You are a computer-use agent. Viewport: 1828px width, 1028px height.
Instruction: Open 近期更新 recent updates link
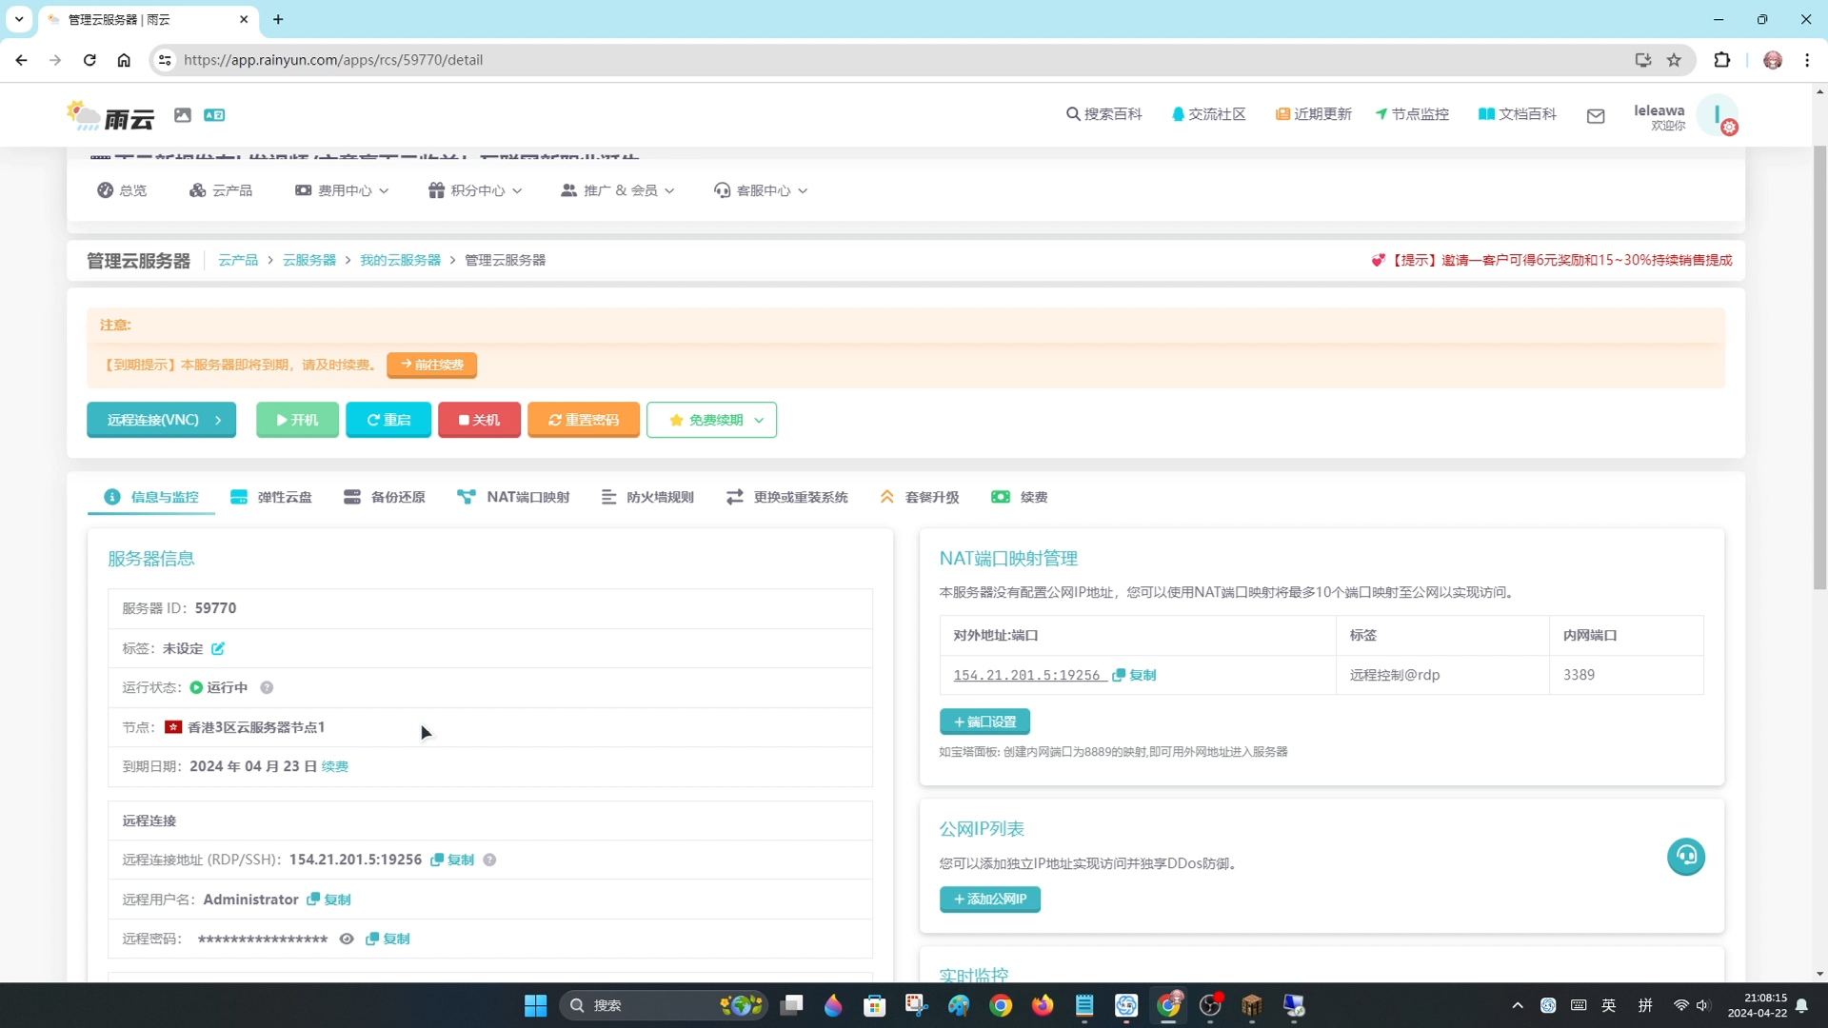pyautogui.click(x=1314, y=114)
